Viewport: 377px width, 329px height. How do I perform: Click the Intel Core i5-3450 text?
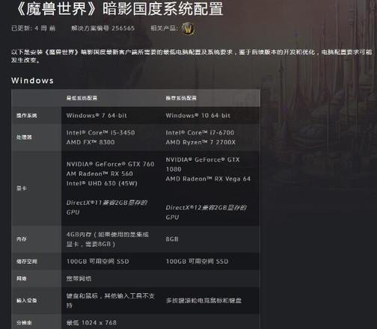[x=101, y=132]
